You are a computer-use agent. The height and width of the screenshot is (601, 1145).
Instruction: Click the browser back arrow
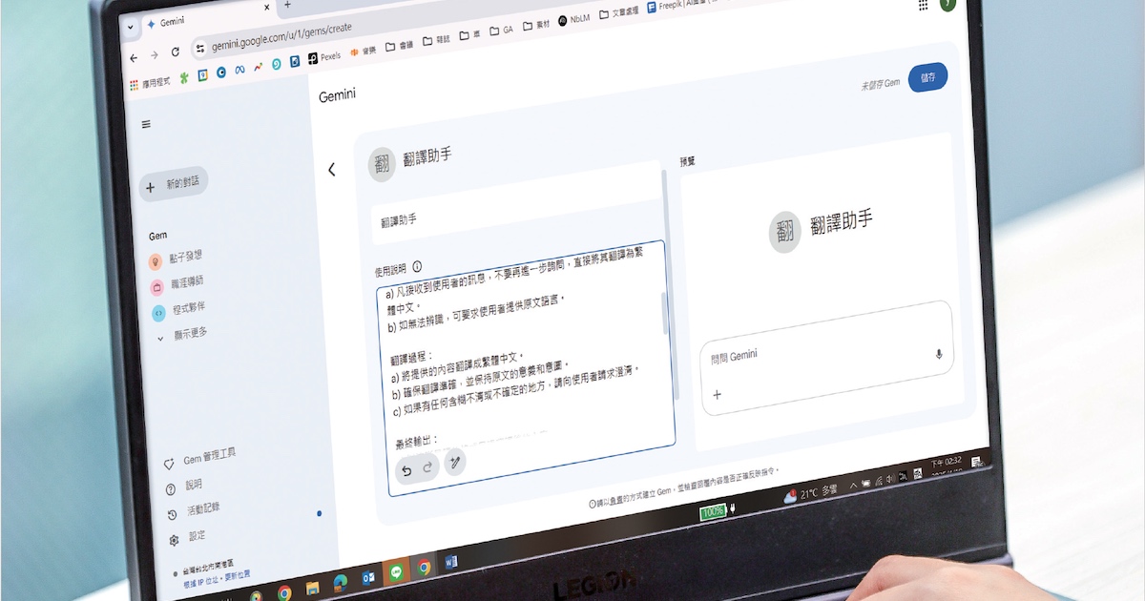[134, 57]
